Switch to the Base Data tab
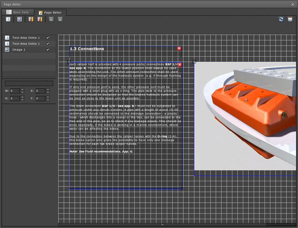This screenshot has height=228, width=298. (x=17, y=12)
